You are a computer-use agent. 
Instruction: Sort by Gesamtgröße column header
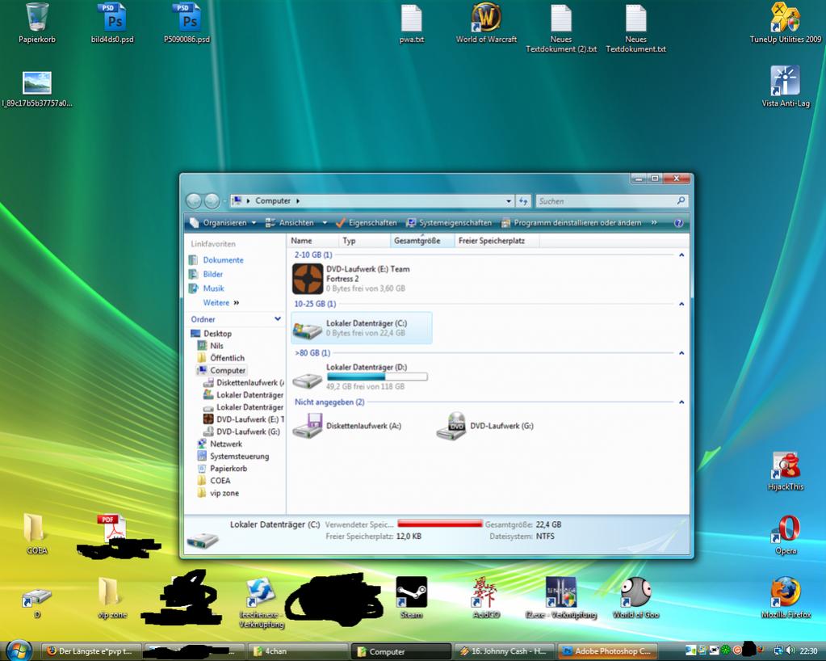(422, 241)
